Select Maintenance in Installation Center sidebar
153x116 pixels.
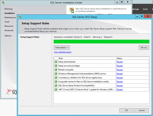click(x=10, y=18)
